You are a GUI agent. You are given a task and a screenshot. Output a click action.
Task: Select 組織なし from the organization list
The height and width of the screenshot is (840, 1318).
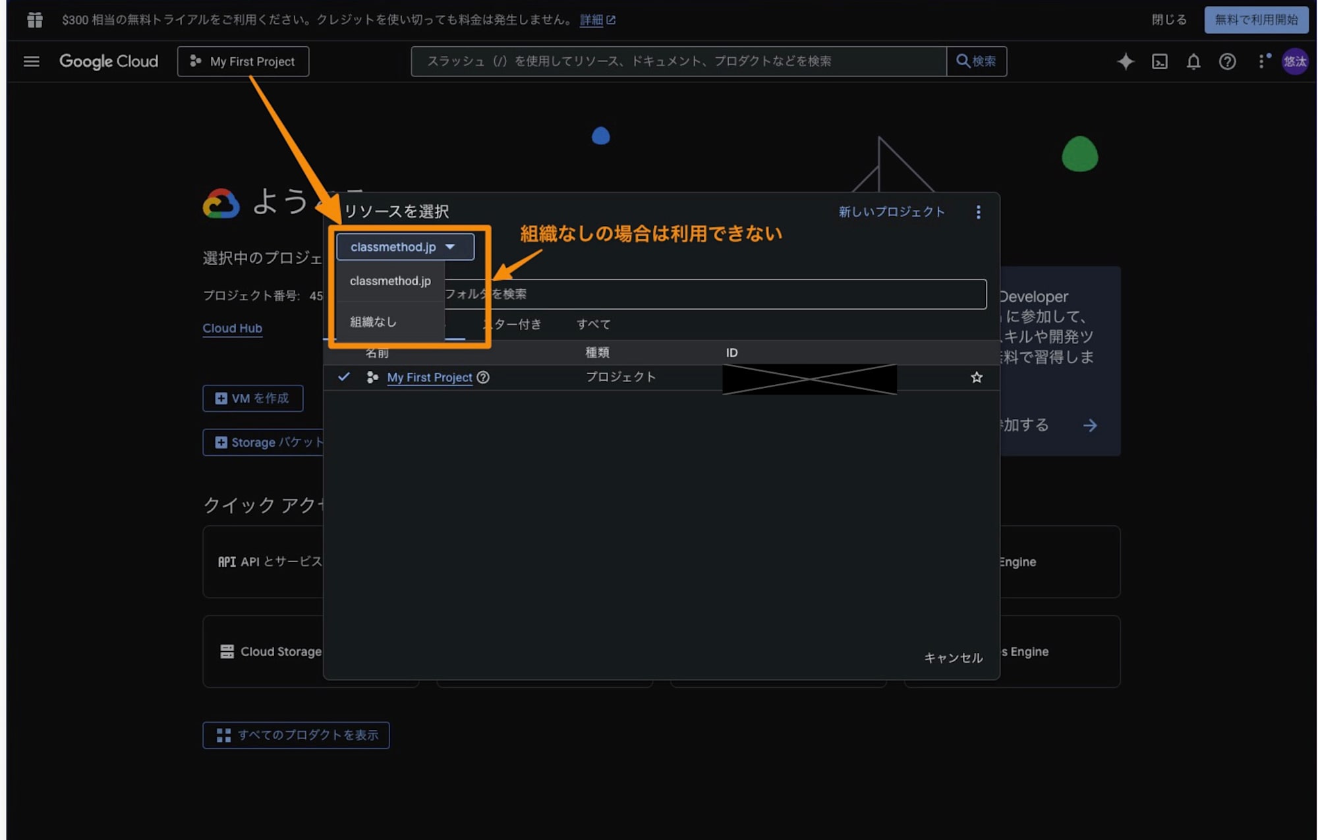pyautogui.click(x=372, y=322)
